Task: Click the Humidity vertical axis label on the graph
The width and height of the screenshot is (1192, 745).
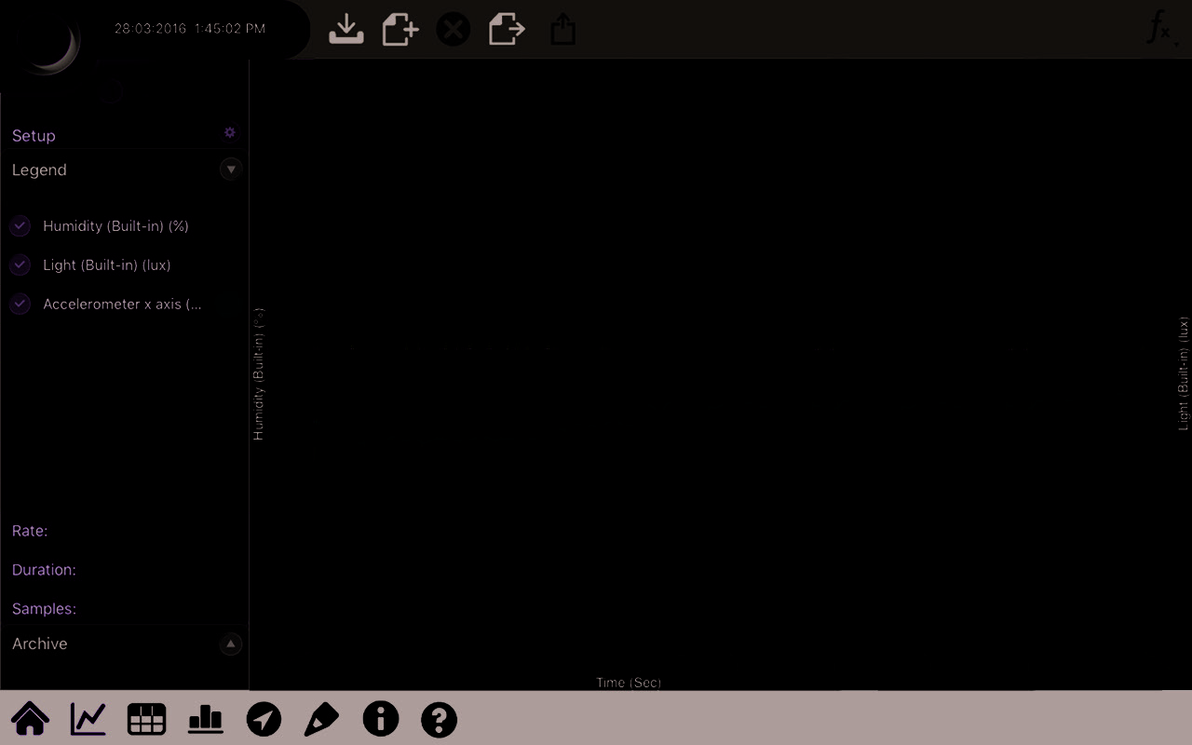Action: (259, 374)
